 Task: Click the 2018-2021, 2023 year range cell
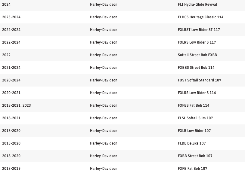click(17, 105)
